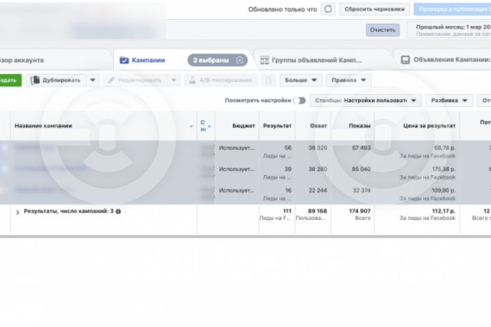The image size is (491, 327).
Task: Open the Правила dropdown menu
Action: [x=348, y=80]
